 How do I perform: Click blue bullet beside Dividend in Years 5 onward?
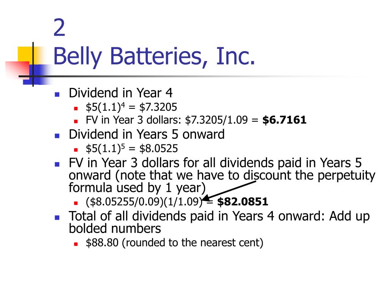57,136
